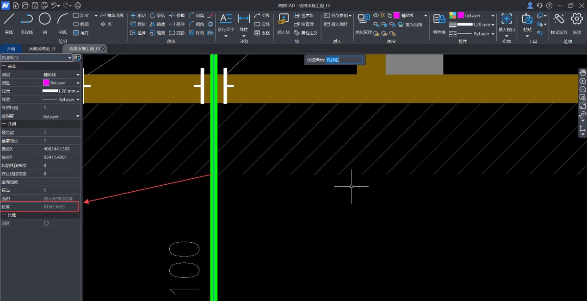This screenshot has height=301, width=587.
Task: Switch to the 水施系统图_t3 drawing tab
Action: [42, 49]
